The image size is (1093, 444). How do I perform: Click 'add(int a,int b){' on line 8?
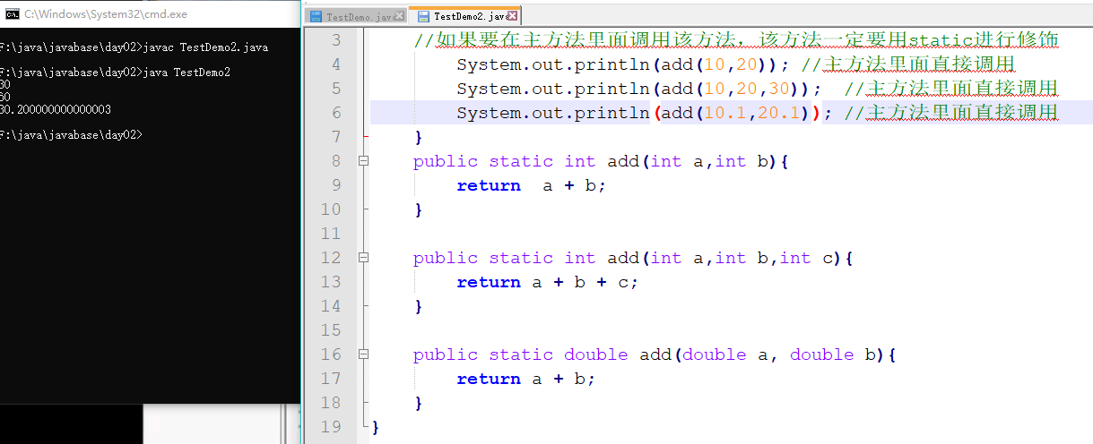698,161
